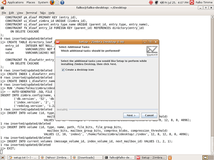Click terminal scrollbar up arrow

[212, 17]
